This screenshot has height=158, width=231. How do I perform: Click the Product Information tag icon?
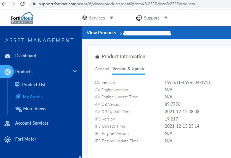click(x=97, y=56)
